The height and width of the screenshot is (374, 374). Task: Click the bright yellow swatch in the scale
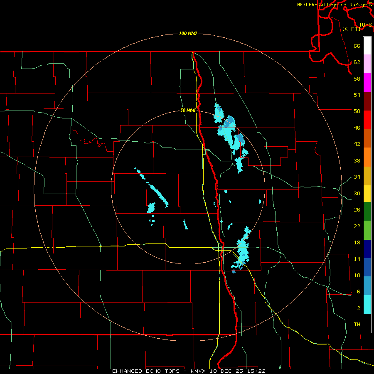[367, 193]
